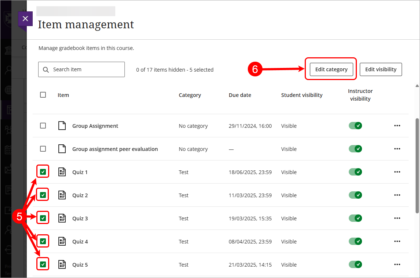420x278 pixels.
Task: Close the Item management panel
Action: (x=25, y=18)
